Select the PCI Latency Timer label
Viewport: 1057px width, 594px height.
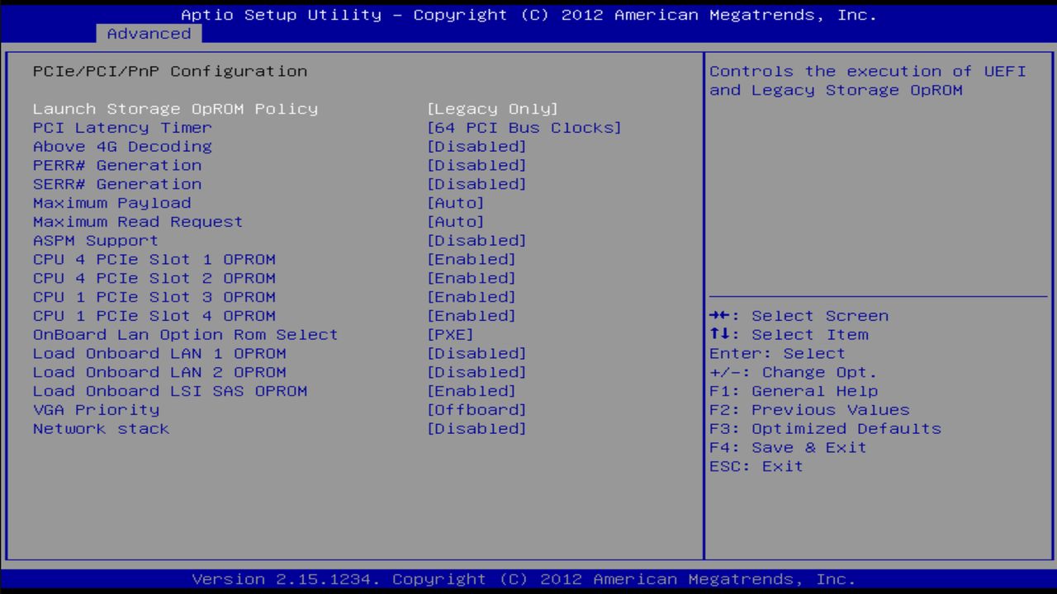[x=122, y=128]
